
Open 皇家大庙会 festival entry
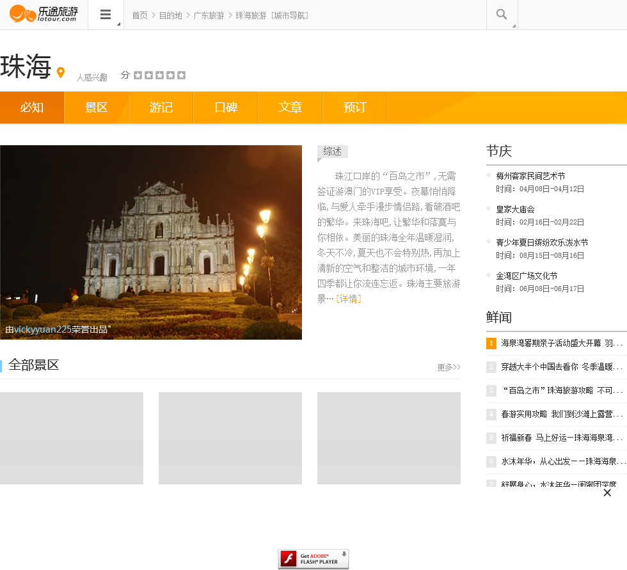click(x=515, y=209)
